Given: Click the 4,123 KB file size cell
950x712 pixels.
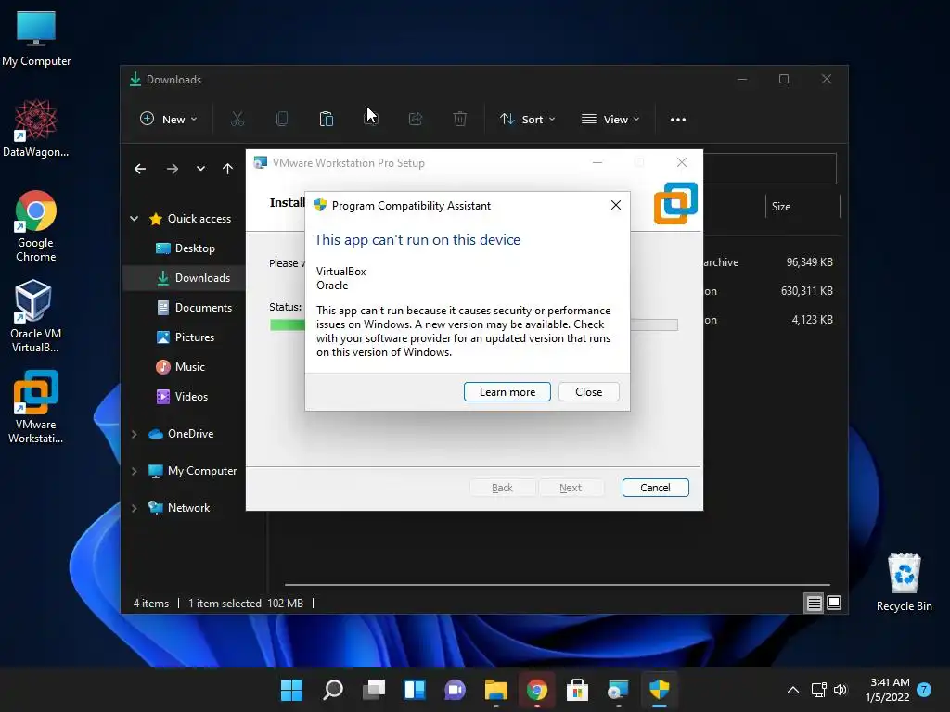Looking at the screenshot, I should (x=812, y=319).
